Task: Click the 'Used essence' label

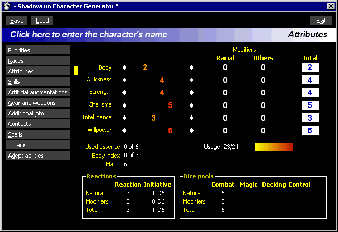Action: [102, 147]
